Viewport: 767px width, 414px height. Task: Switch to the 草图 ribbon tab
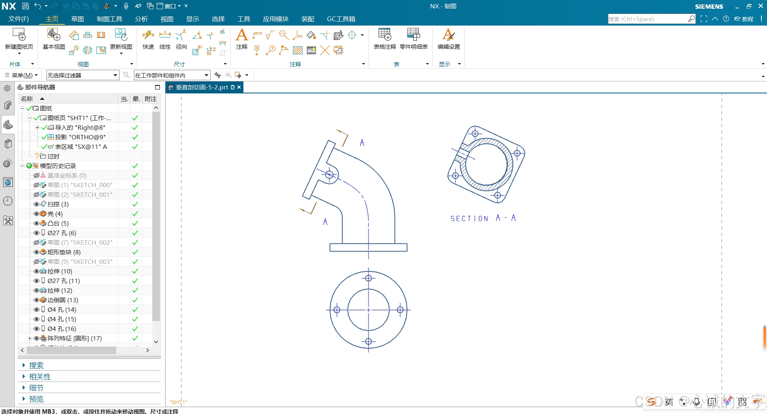point(78,19)
